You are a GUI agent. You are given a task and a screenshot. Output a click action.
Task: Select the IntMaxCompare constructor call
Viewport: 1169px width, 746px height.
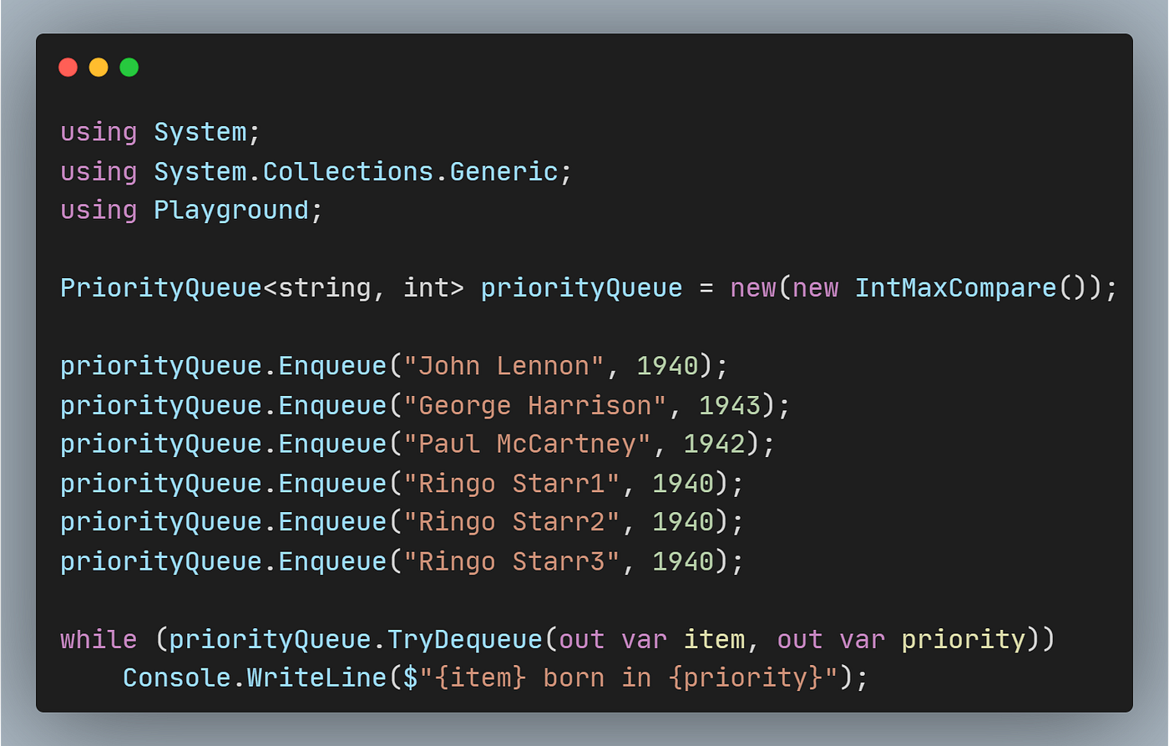click(x=954, y=287)
